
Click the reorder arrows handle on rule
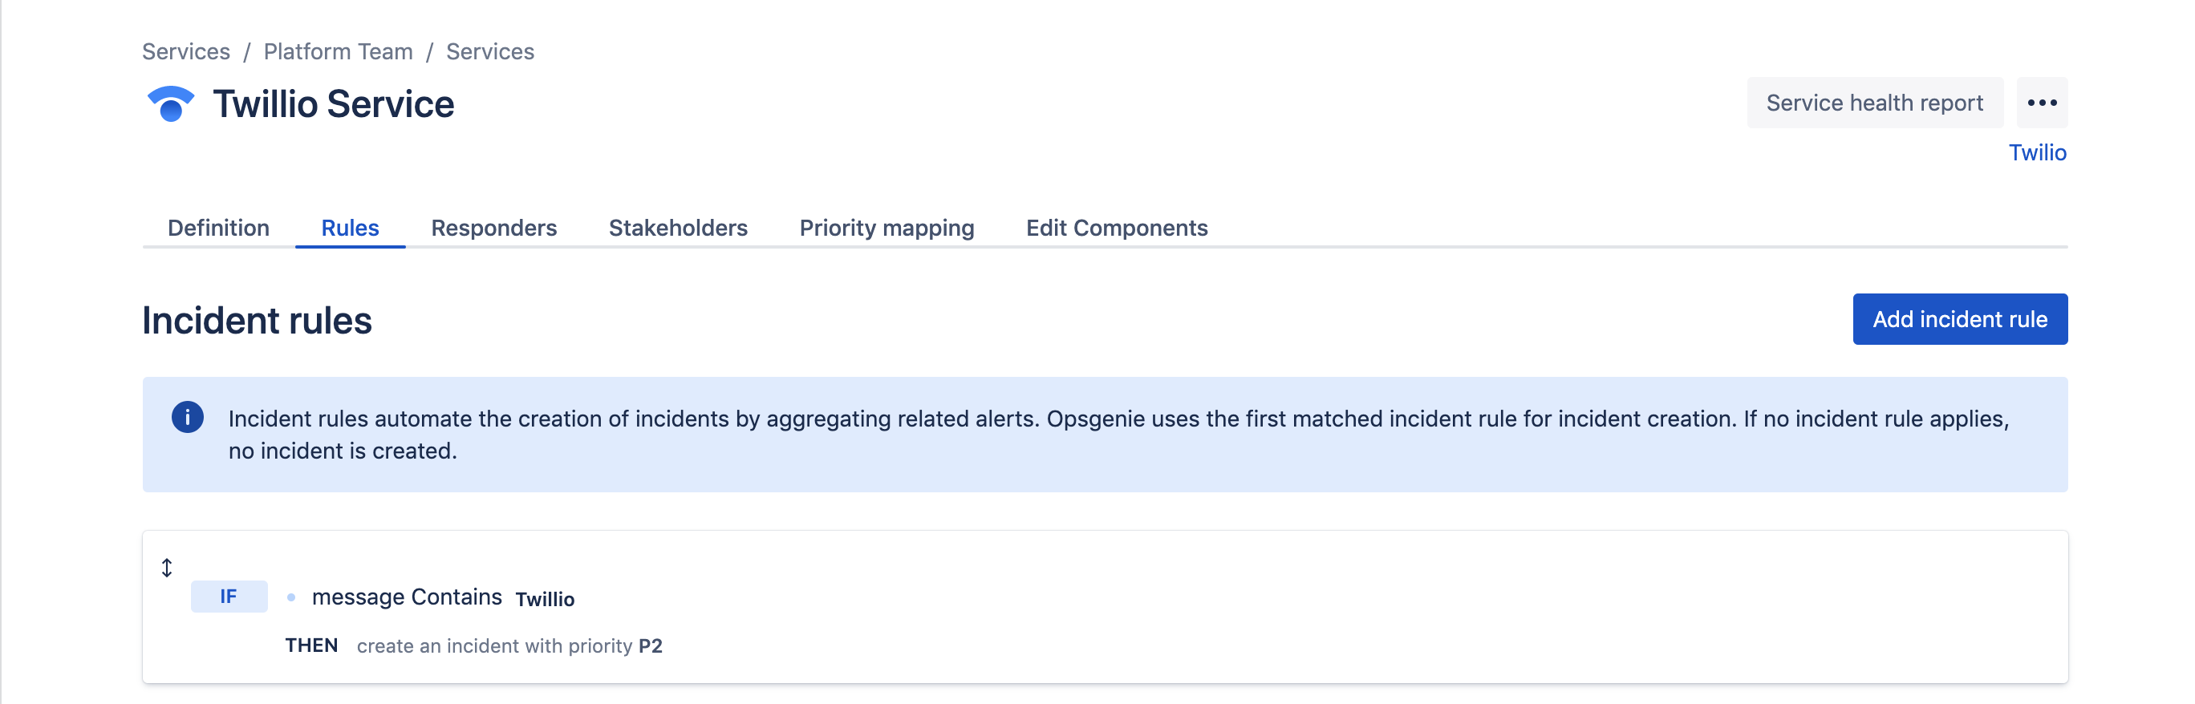coord(167,568)
